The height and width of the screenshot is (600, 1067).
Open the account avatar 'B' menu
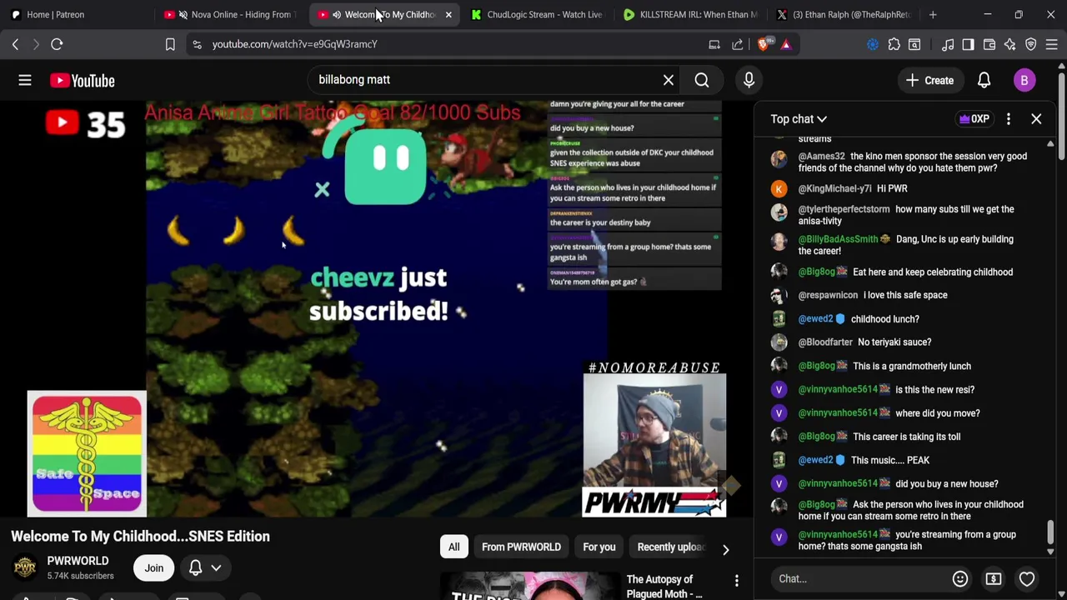tap(1024, 80)
